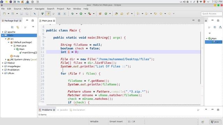Viewport: 223px width, 125px height.
Task: Click the New file toolbar icon
Action: pyautogui.click(x=4, y=14)
